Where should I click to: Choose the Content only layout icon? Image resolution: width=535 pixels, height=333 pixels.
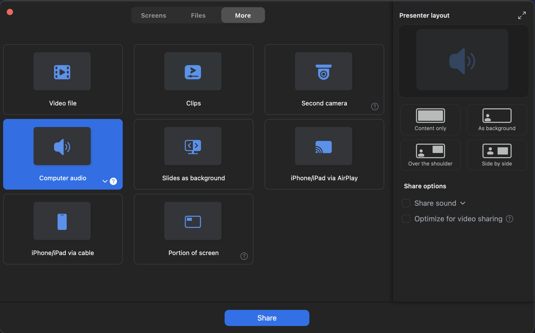click(x=430, y=116)
